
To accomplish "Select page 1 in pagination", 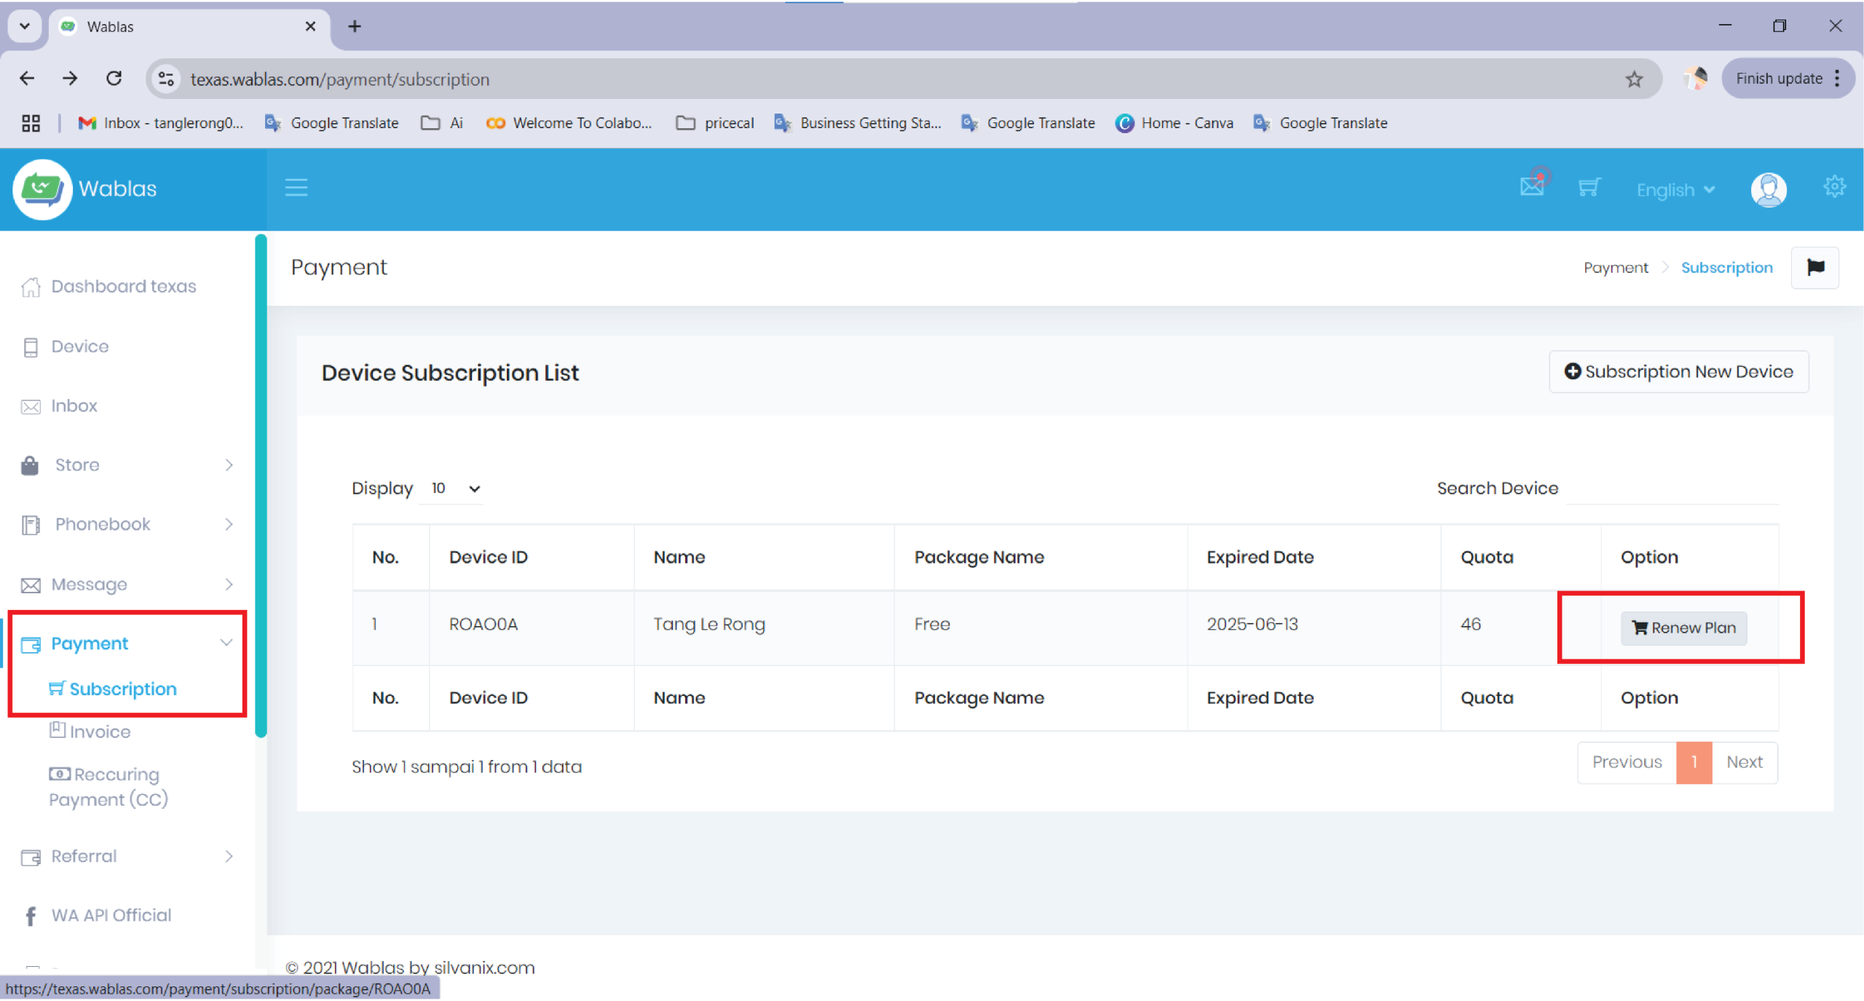I will pyautogui.click(x=1694, y=762).
